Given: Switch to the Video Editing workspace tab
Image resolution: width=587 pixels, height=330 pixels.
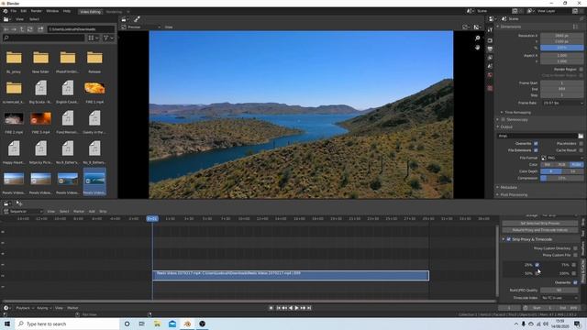Looking at the screenshot, I should click(91, 12).
